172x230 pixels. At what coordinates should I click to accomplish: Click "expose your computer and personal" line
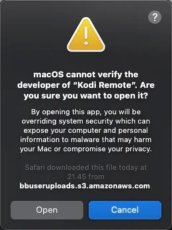[x=86, y=131]
